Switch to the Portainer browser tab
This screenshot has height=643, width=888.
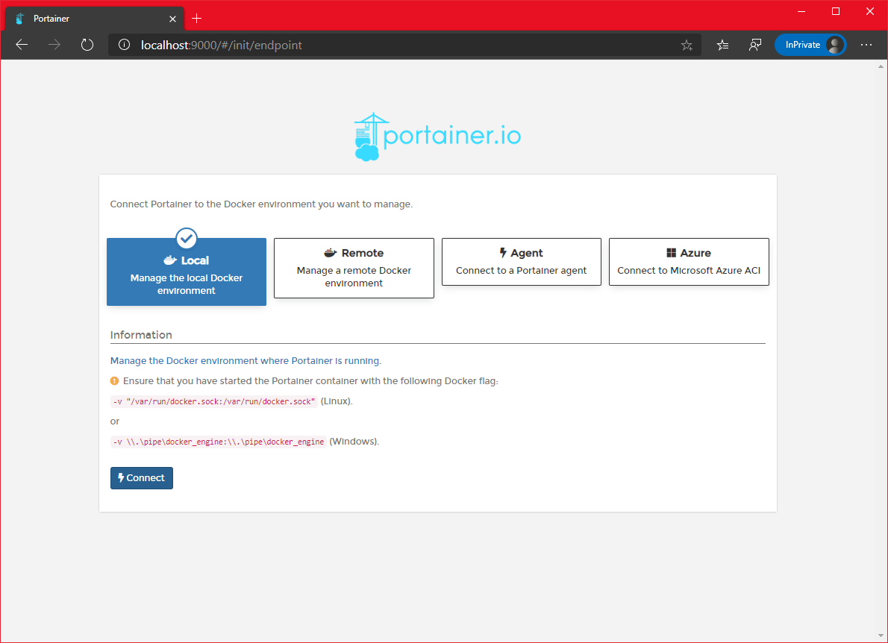coord(82,19)
